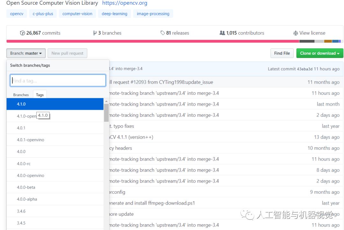Image resolution: width=344 pixels, height=230 pixels.
Task: Click the branches fork icon
Action: [x=95, y=33]
